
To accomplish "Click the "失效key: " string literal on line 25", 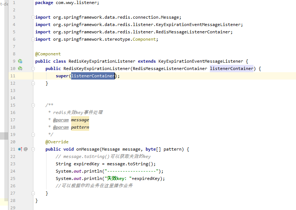I will (118, 178).
